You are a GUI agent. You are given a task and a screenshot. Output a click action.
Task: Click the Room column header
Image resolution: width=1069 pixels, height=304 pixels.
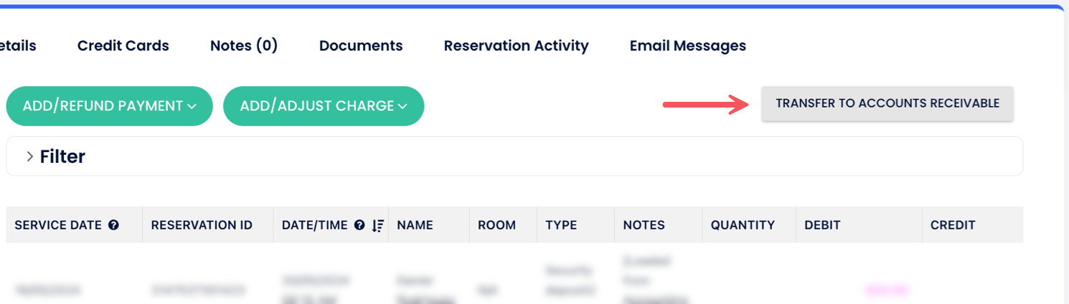(x=496, y=225)
